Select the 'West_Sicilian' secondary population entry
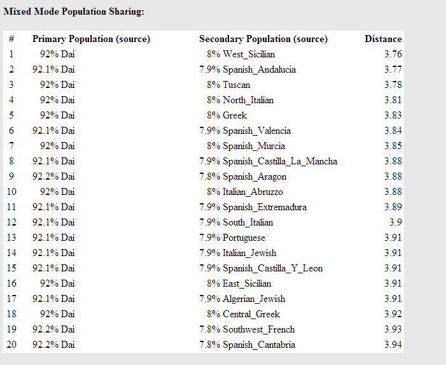The width and height of the screenshot is (446, 365). point(249,54)
